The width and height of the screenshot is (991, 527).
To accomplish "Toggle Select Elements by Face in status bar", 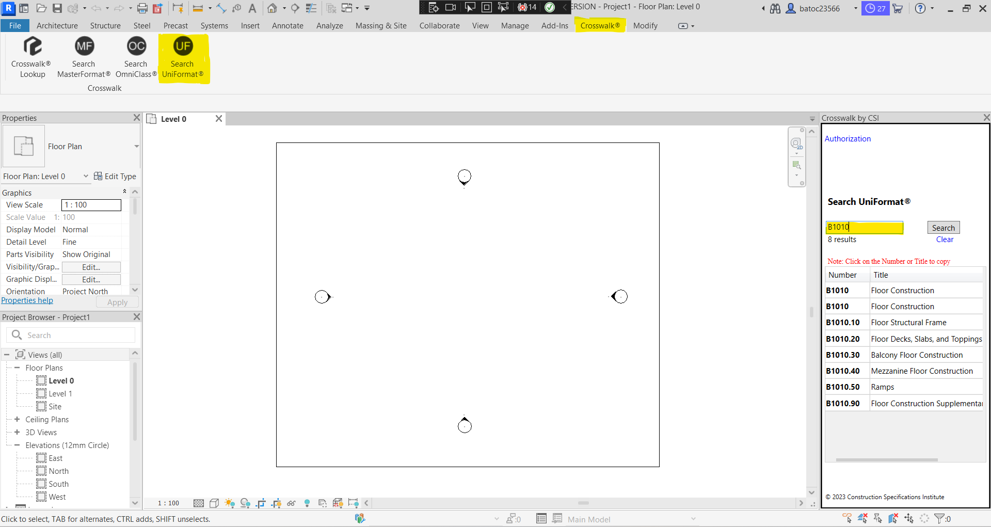I will tap(893, 518).
